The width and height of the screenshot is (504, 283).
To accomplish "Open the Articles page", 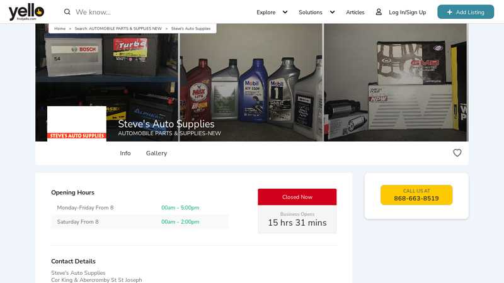I will 355,12.
